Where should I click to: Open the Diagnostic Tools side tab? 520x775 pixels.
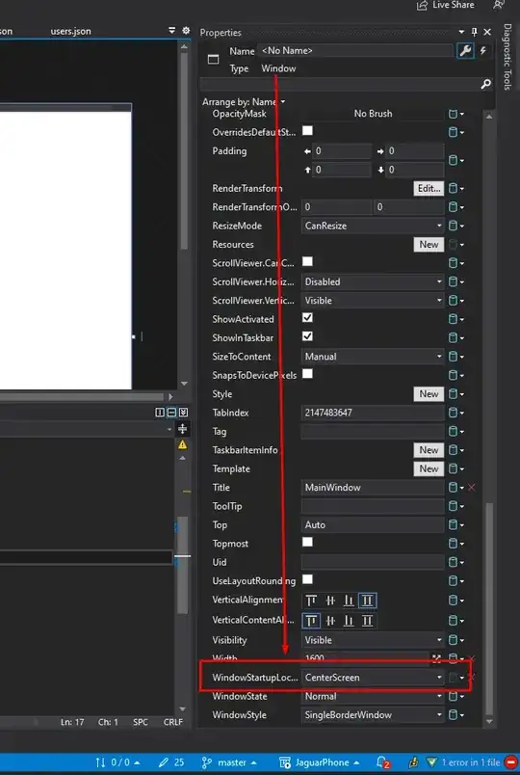click(507, 57)
